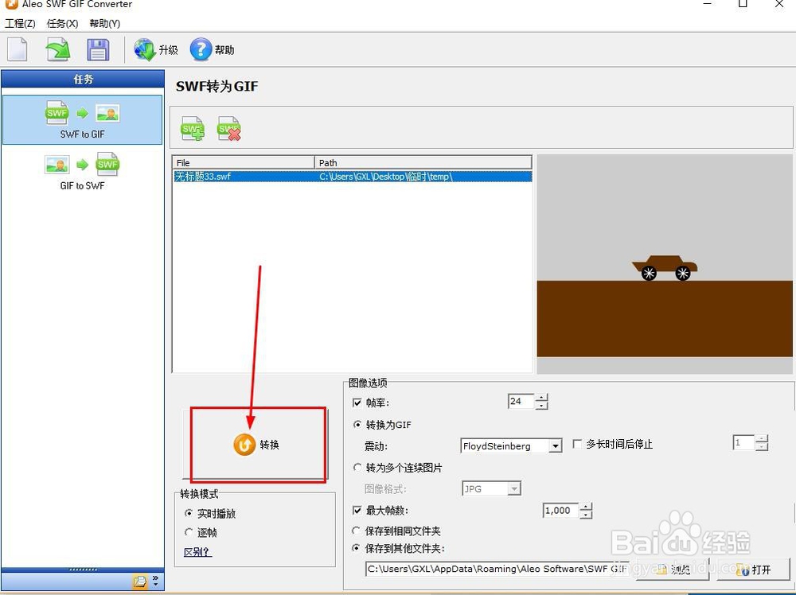Click the chevron expander beside the task panel options icon
Viewport: 796px width, 595px height.
tap(155, 581)
